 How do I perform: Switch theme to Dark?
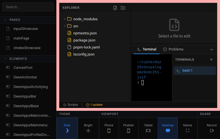(x=67, y=128)
